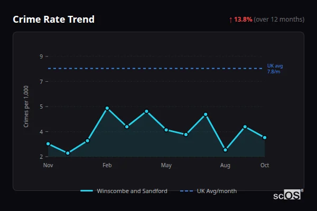Select the Jan data point before Feb
The width and height of the screenshot is (317, 211).
coord(88,141)
